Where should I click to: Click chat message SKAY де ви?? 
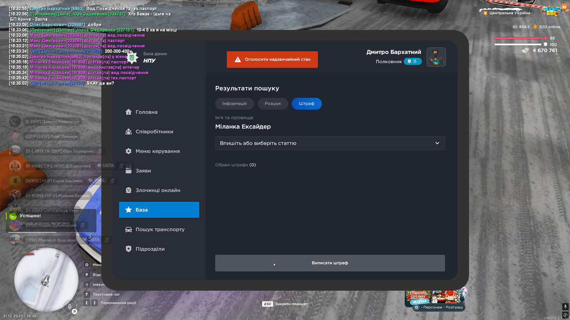[100, 83]
